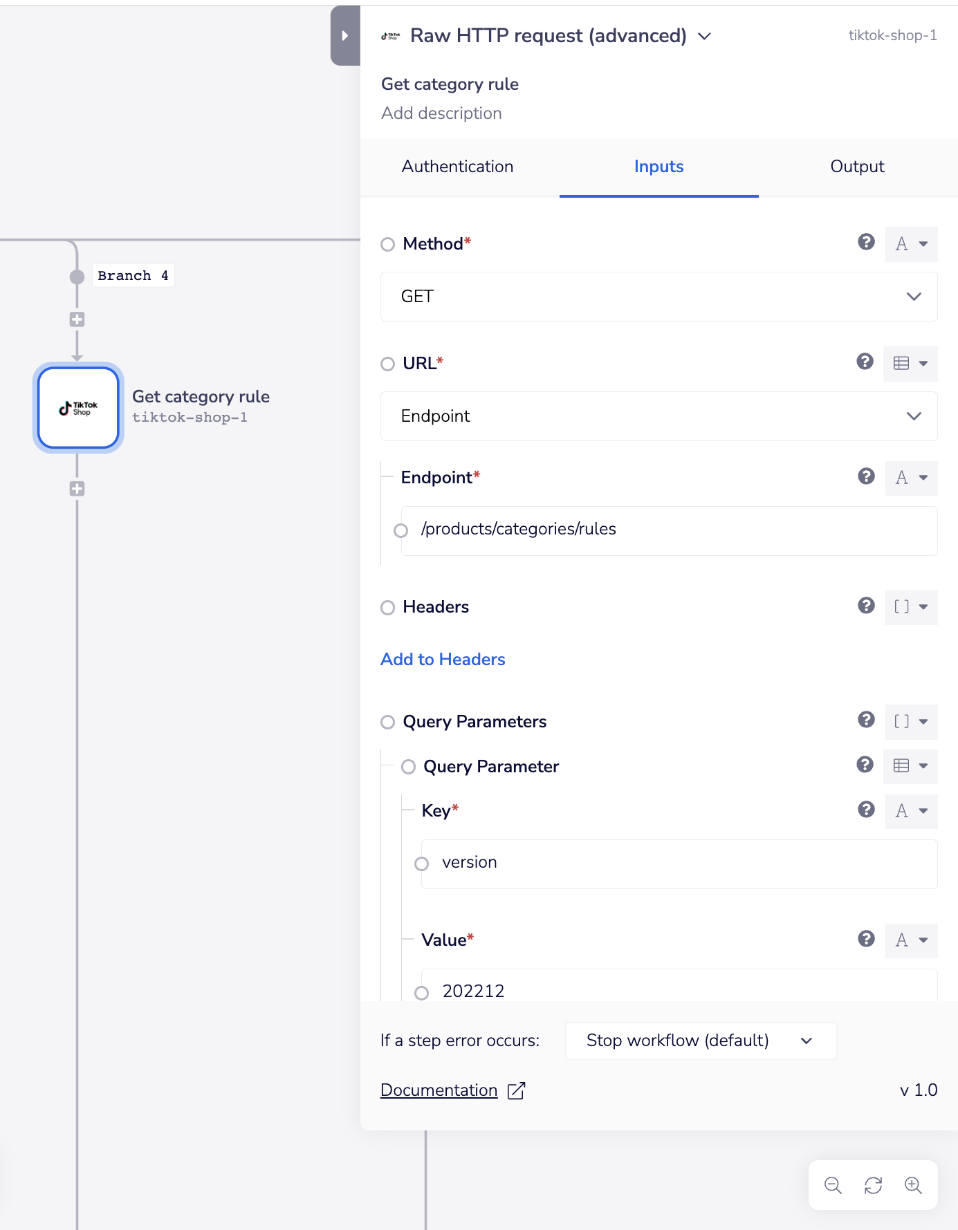Click the zoom out magnifier icon
The width and height of the screenshot is (958, 1230).
(x=833, y=1185)
